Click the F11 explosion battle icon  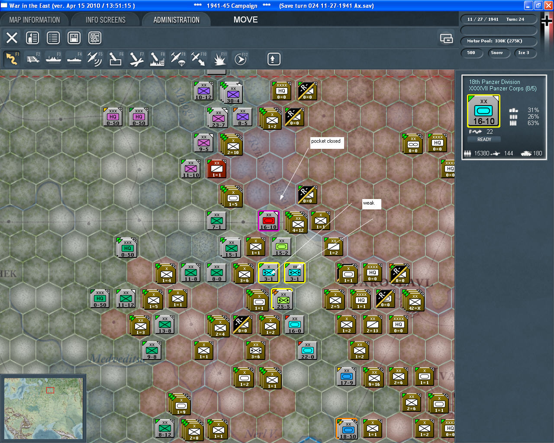pos(219,59)
